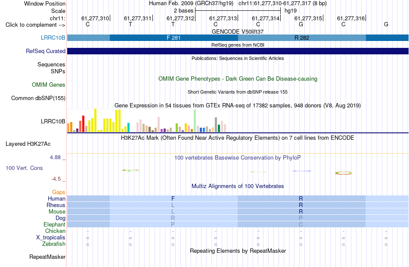Click the '2 bases' scale bar
409x267 pixels.
238,11
